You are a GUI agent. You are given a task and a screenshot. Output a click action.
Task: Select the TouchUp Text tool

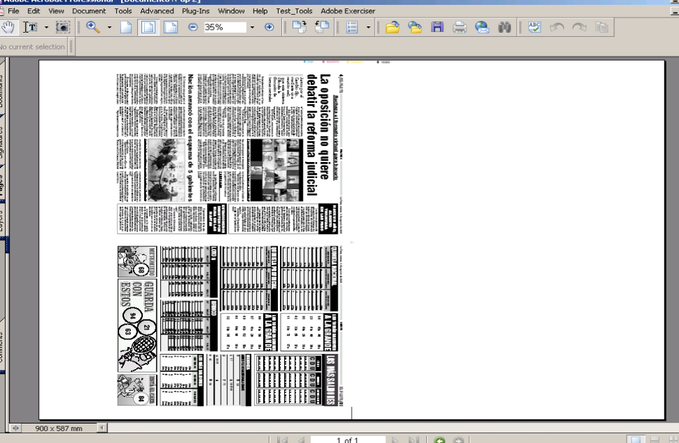31,28
